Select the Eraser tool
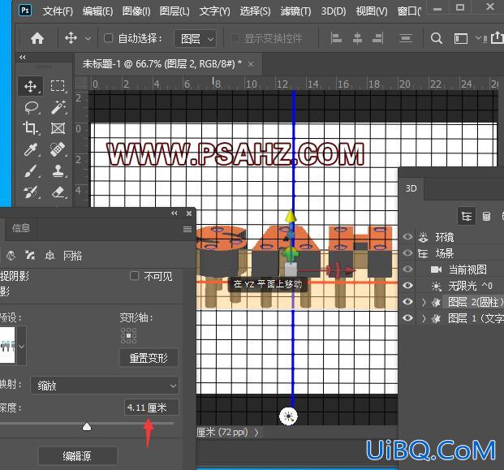Image resolution: width=504 pixels, height=470 pixels. (x=58, y=192)
